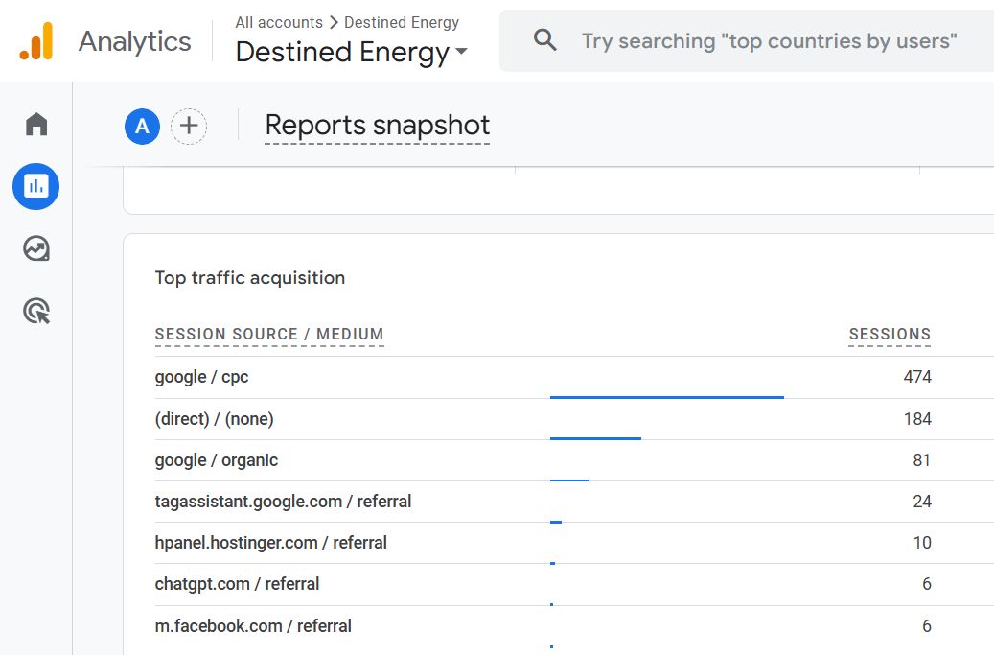Open the SESSIONS metric selector

click(x=890, y=334)
